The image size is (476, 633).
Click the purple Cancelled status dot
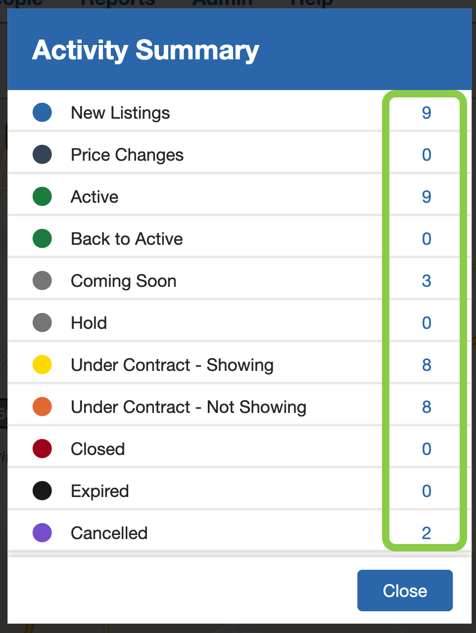point(43,533)
